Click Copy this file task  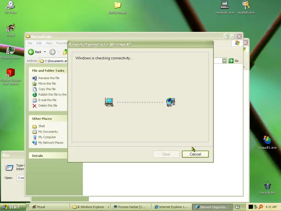(x=44, y=89)
